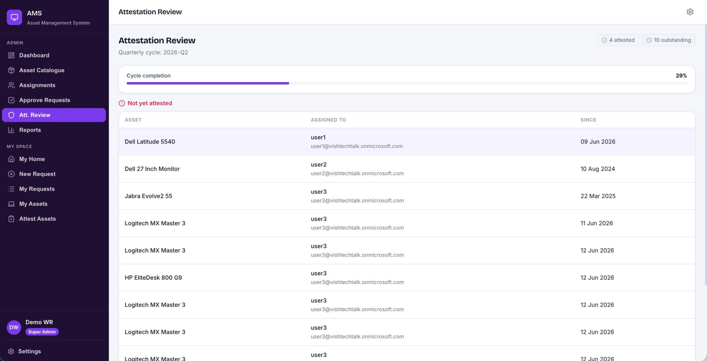Select Att. Review menu item
The width and height of the screenshot is (707, 361).
pos(54,115)
